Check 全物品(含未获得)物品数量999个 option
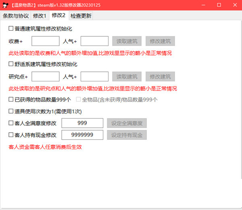Viewport: 242px width, 210px height. click(78, 99)
